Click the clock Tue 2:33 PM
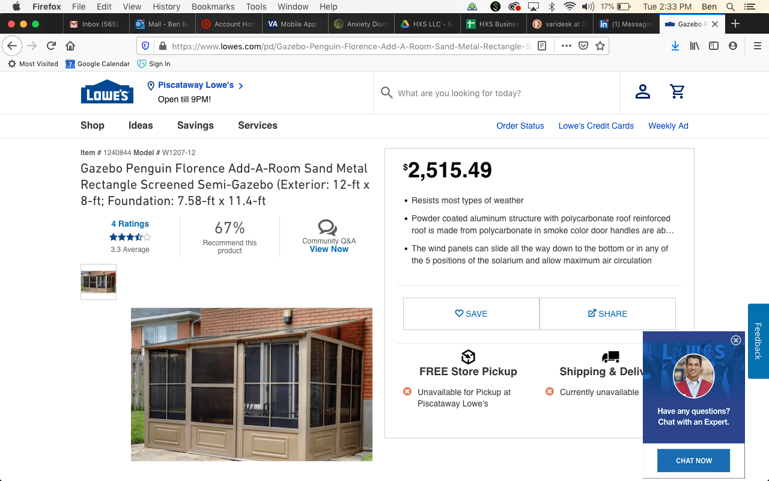The height and width of the screenshot is (481, 769). coord(667,7)
